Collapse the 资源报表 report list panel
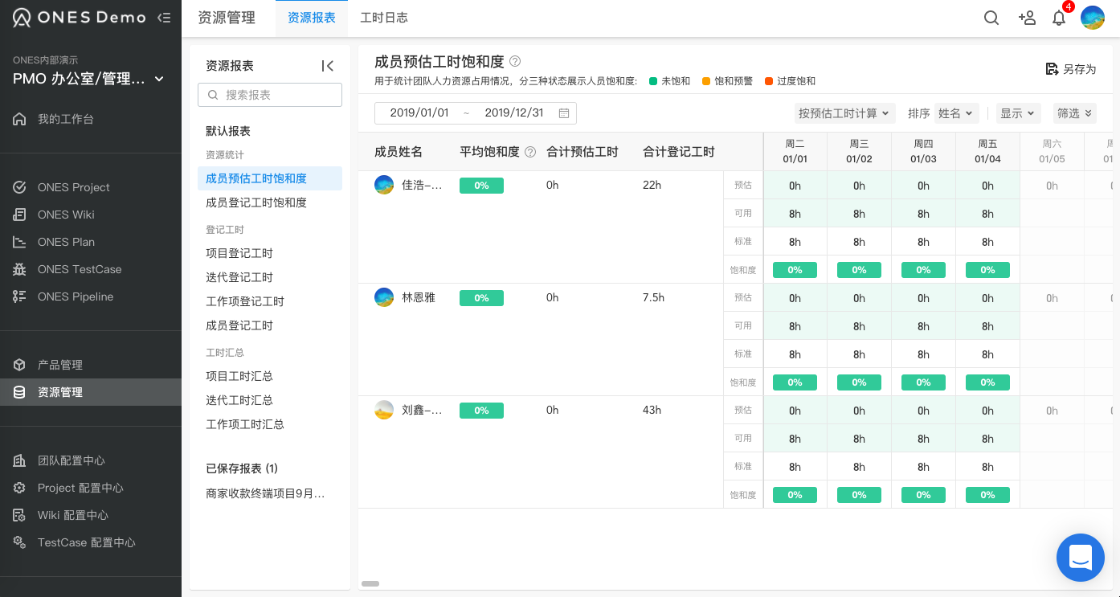Screen dimensions: 1120x597 pyautogui.click(x=327, y=66)
